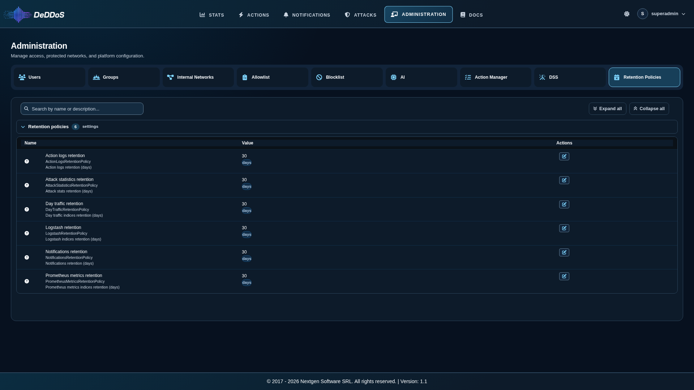Image resolution: width=694 pixels, height=390 pixels.
Task: Go to Notifications menu
Action: pos(307,15)
